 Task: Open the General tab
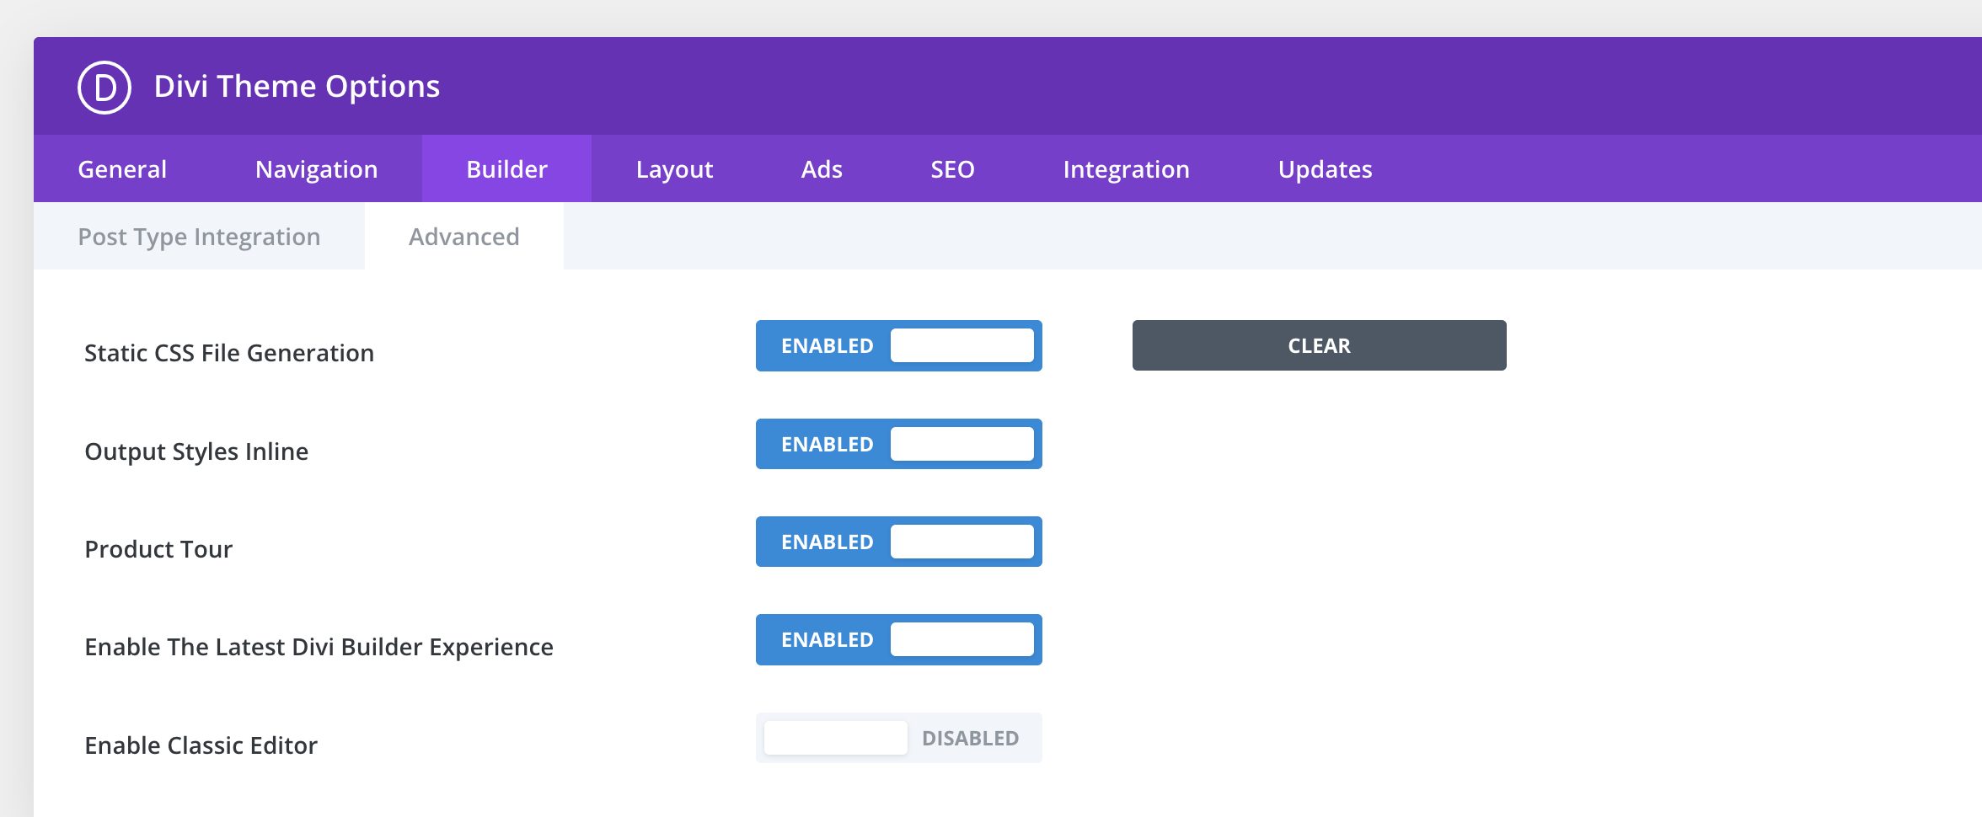122,169
